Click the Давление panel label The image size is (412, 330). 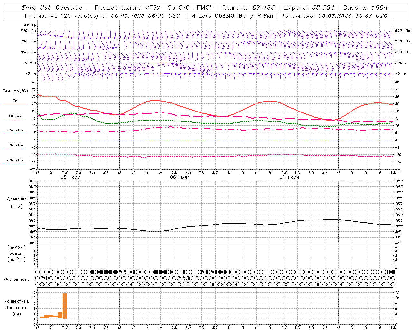pos(17,199)
